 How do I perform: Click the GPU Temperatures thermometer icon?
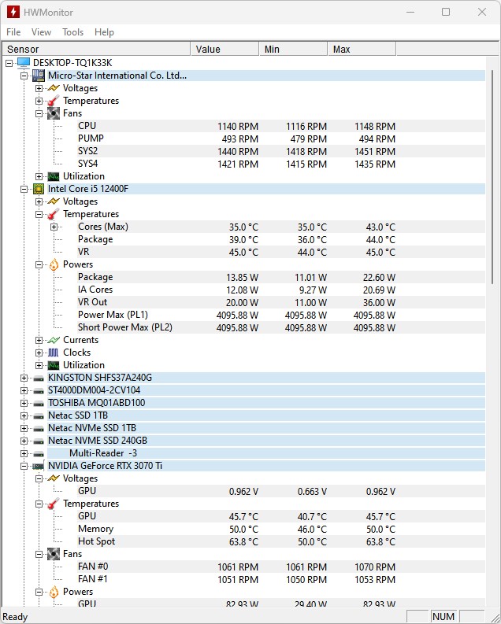coord(54,504)
